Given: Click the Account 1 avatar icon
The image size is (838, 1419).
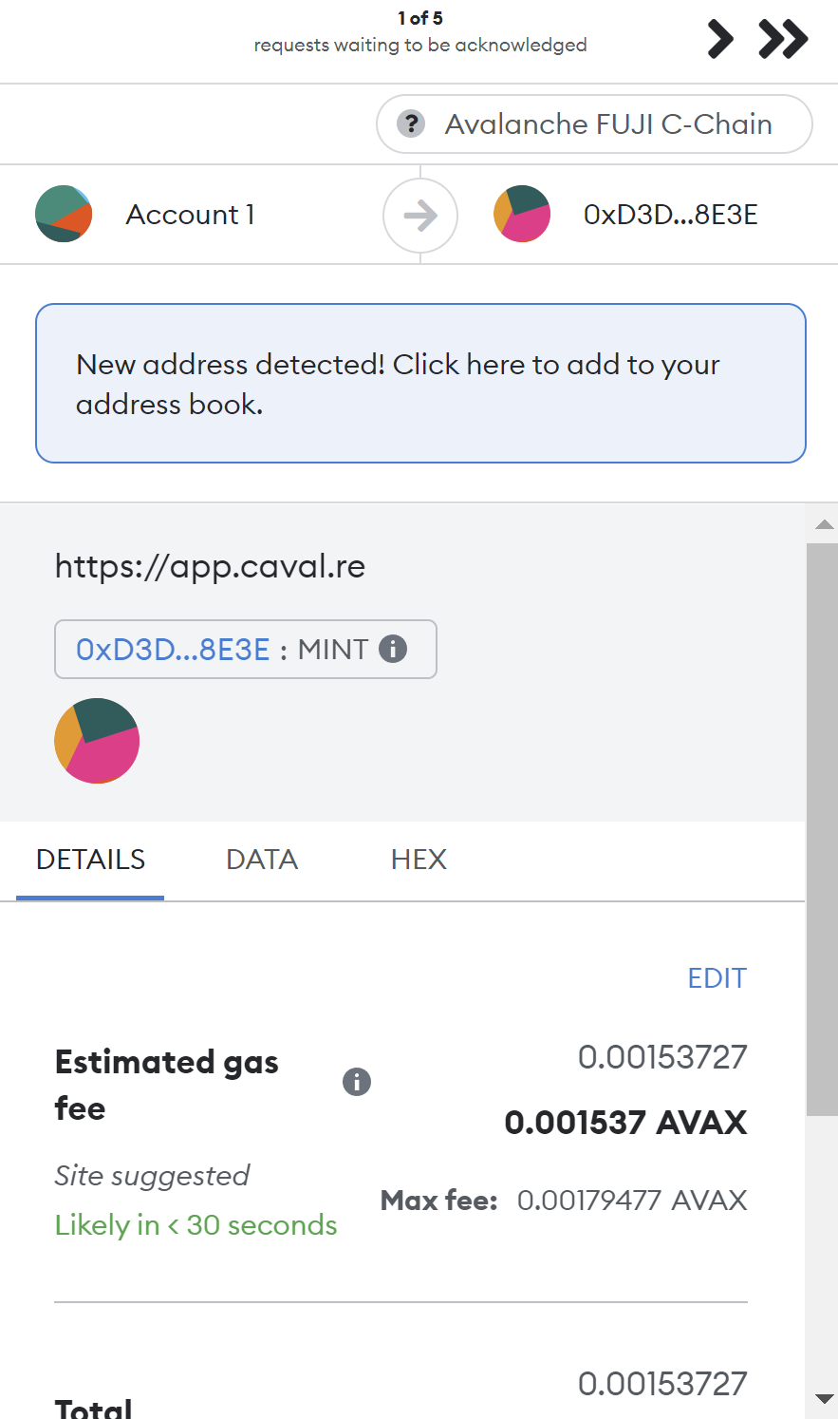Looking at the screenshot, I should tap(64, 214).
